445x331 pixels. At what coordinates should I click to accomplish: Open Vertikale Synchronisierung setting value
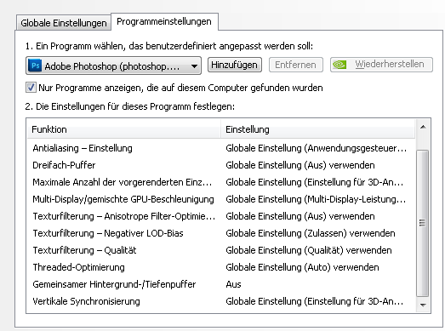coord(315,301)
